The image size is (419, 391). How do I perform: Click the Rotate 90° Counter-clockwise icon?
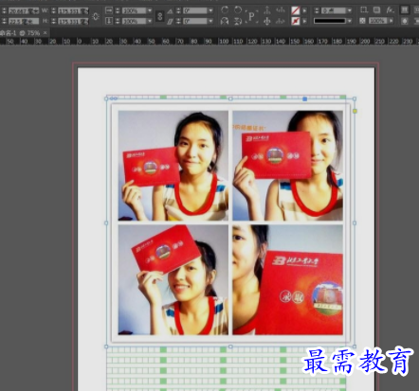coord(238,10)
